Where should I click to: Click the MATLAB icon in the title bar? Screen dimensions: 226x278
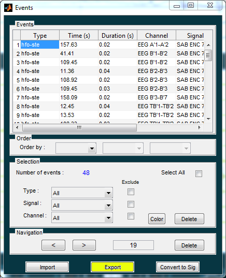click(x=8, y=8)
